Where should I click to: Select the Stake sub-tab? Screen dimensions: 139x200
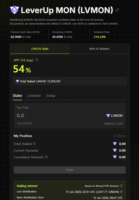17,96
